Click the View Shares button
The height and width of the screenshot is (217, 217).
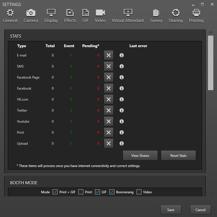[140, 156]
